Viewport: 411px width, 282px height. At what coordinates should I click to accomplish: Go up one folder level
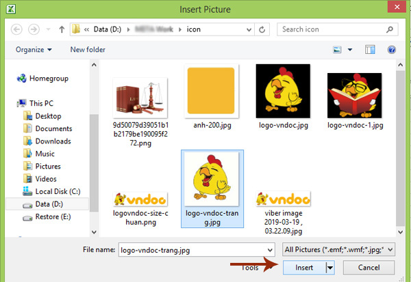tap(62, 29)
